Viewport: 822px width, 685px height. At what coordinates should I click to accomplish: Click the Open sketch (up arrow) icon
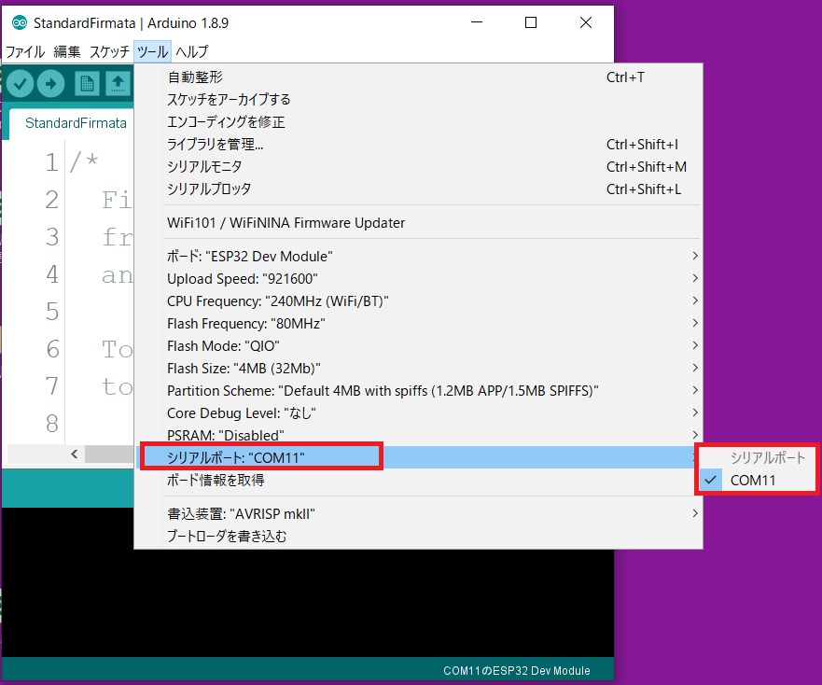118,84
